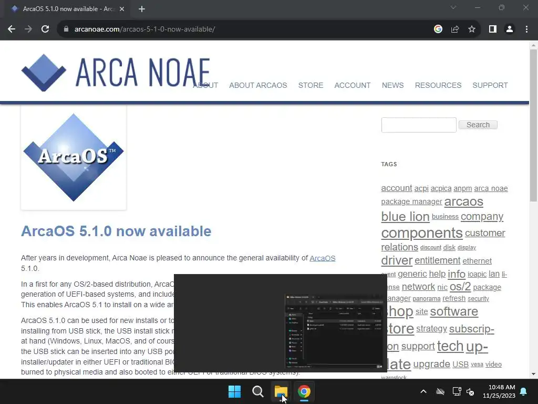Viewport: 538px width, 404px height.
Task: Click the site search text field
Action: point(419,125)
